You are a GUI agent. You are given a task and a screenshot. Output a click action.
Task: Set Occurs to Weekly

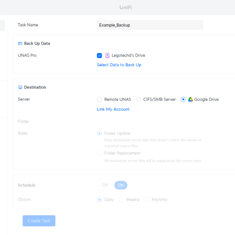pos(121,200)
